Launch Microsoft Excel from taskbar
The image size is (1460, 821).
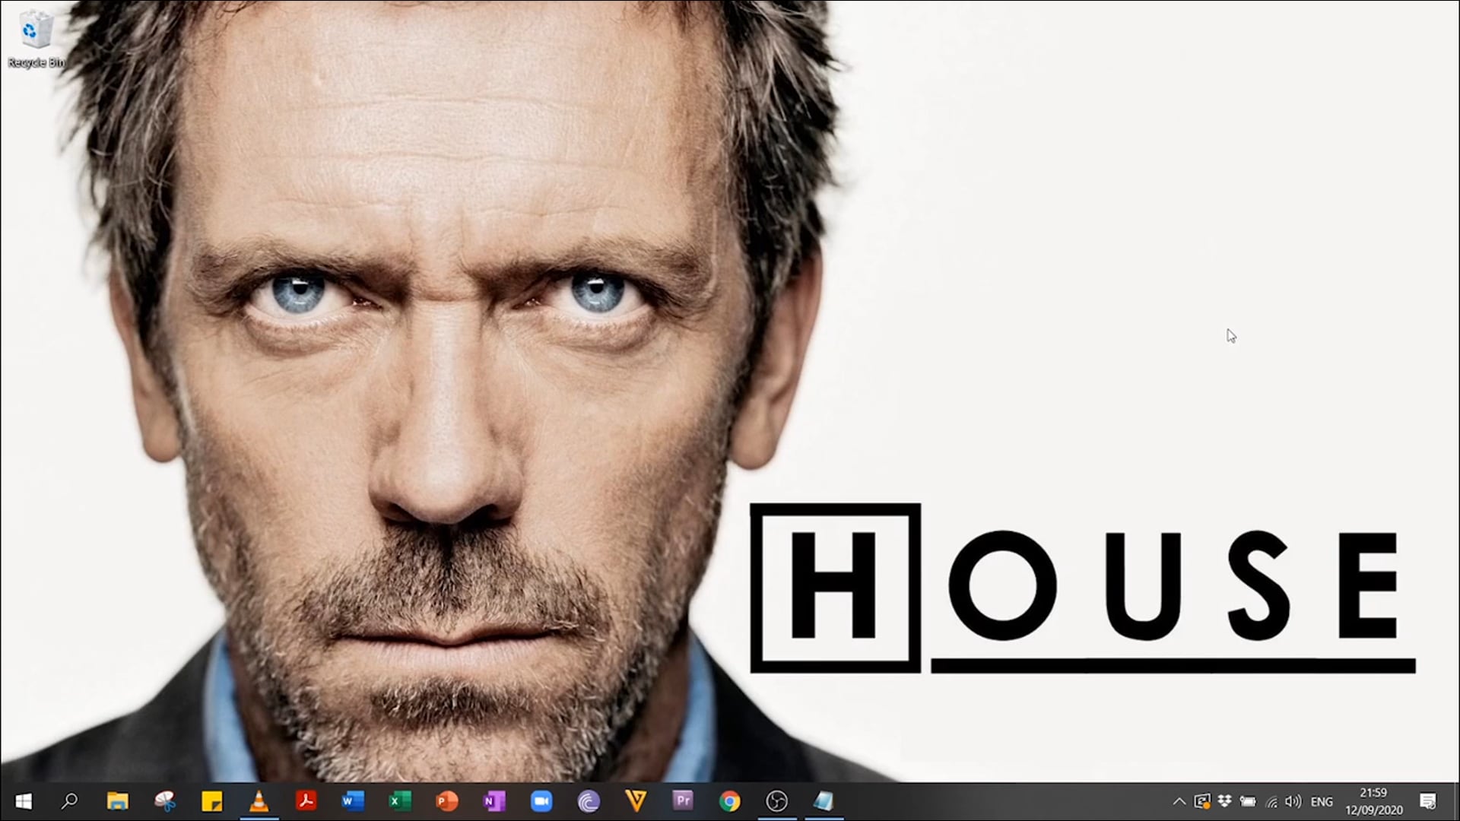pos(400,801)
